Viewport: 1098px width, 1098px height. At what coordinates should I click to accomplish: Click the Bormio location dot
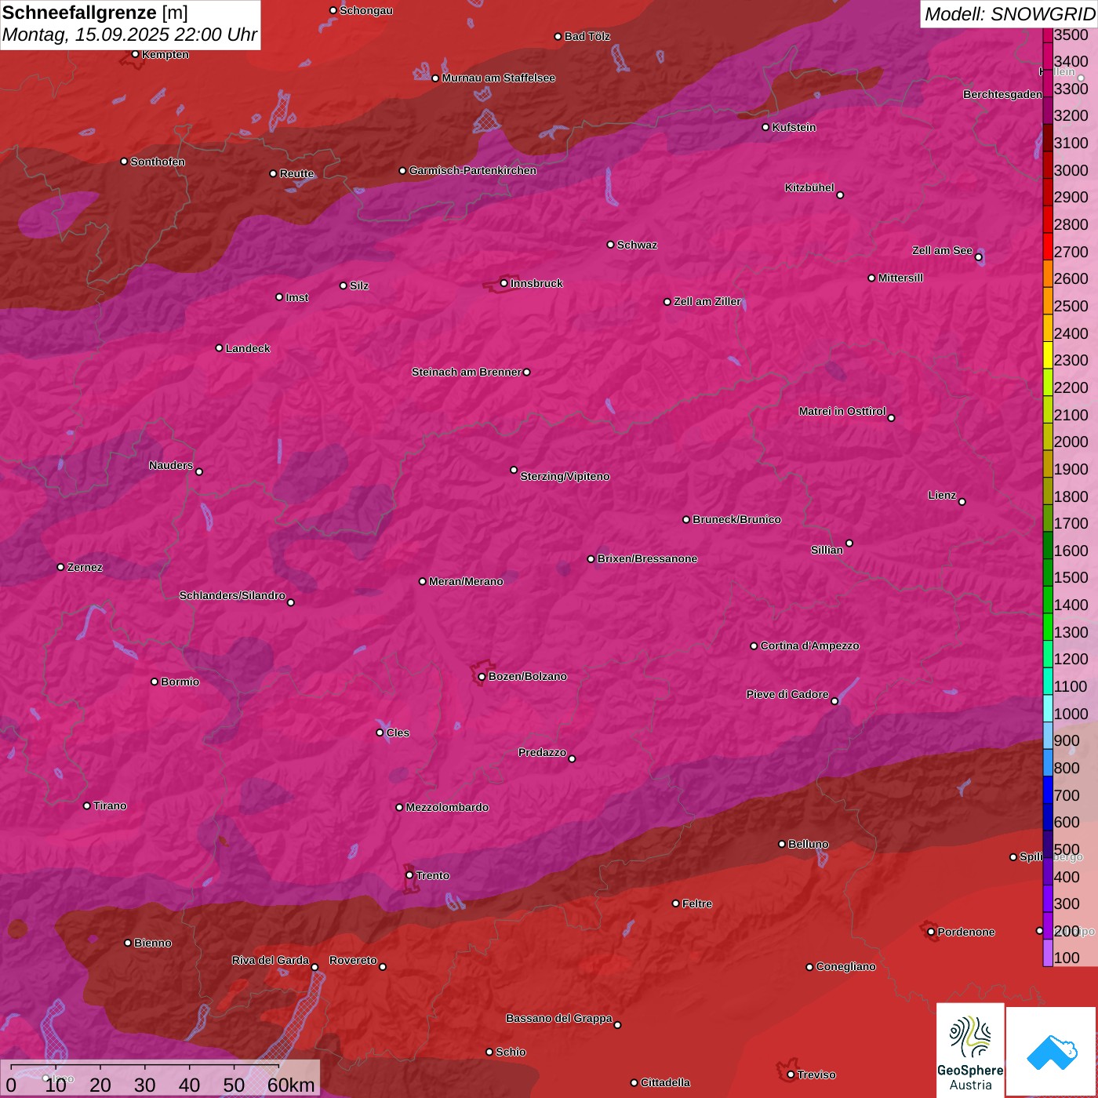tap(155, 682)
